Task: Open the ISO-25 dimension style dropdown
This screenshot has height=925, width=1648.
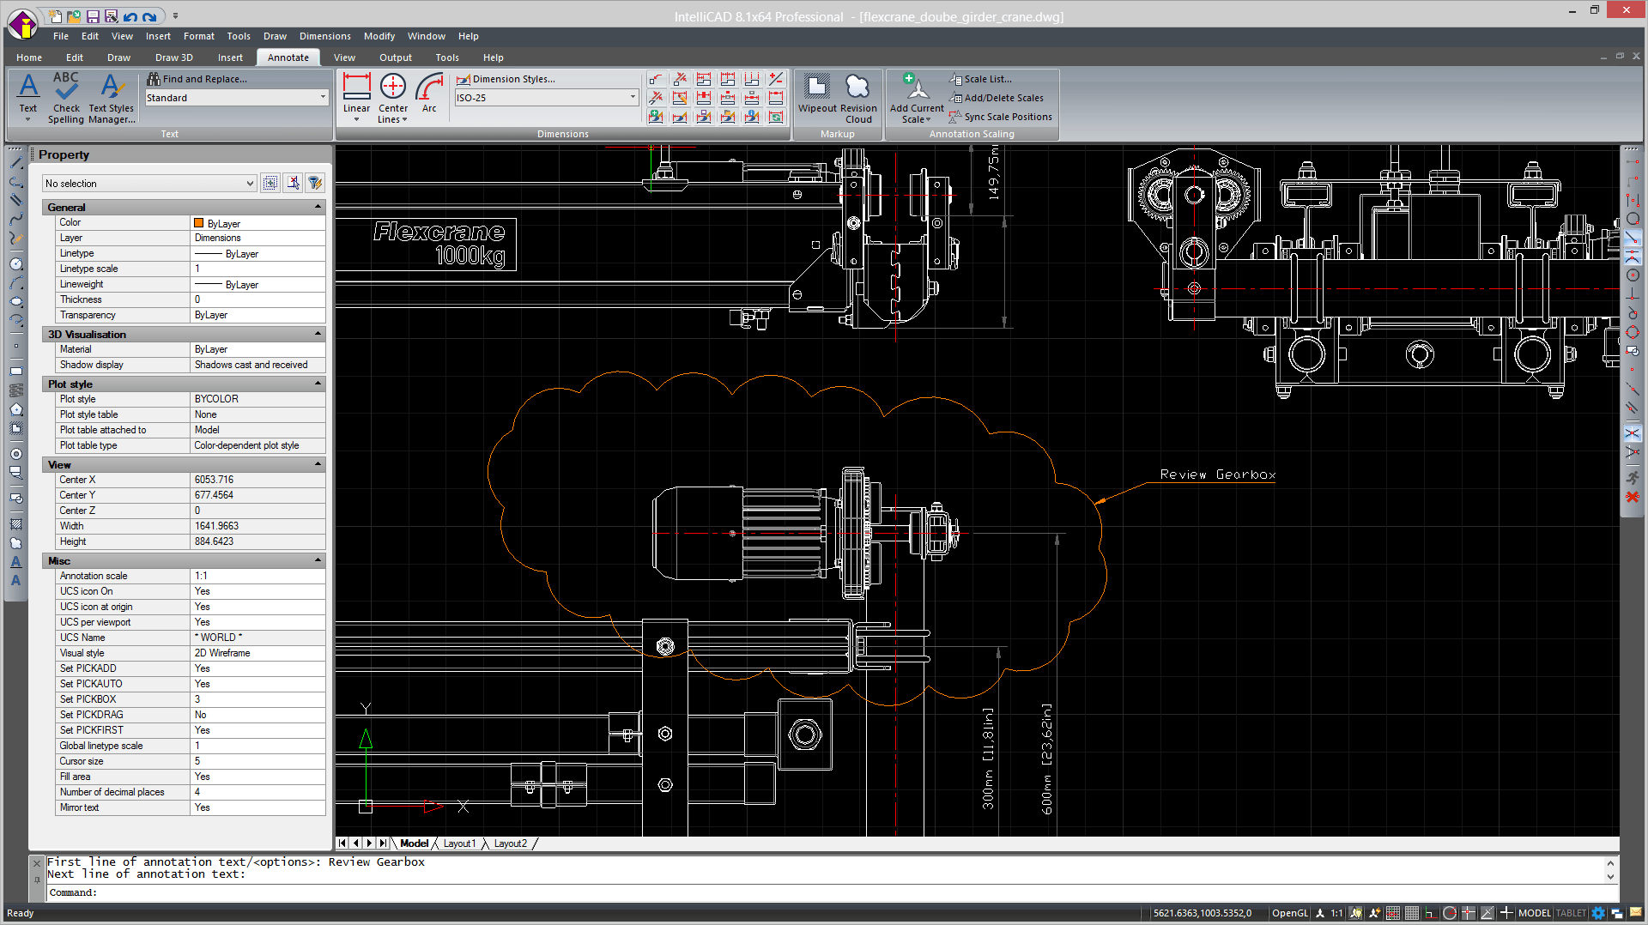Action: [633, 97]
